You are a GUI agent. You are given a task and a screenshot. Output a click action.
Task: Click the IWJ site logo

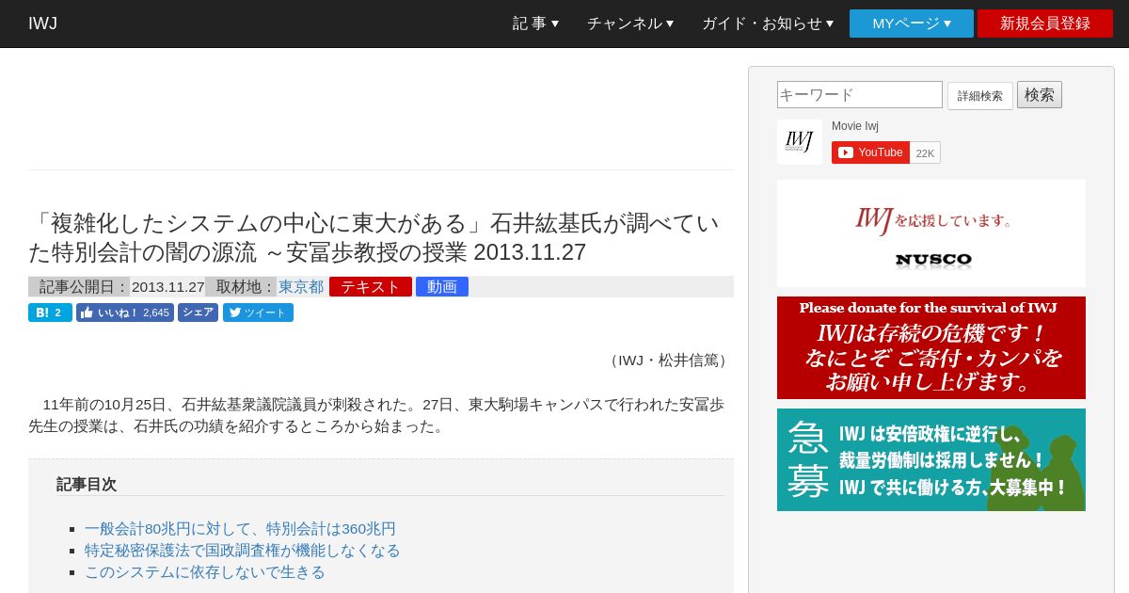(42, 24)
